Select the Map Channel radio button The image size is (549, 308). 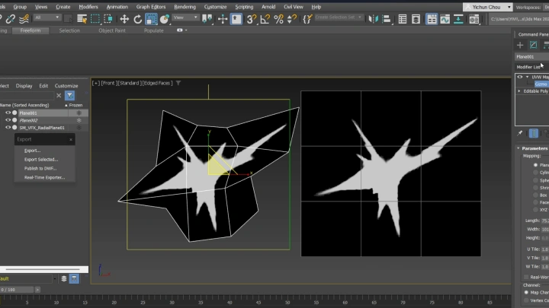(x=526, y=292)
